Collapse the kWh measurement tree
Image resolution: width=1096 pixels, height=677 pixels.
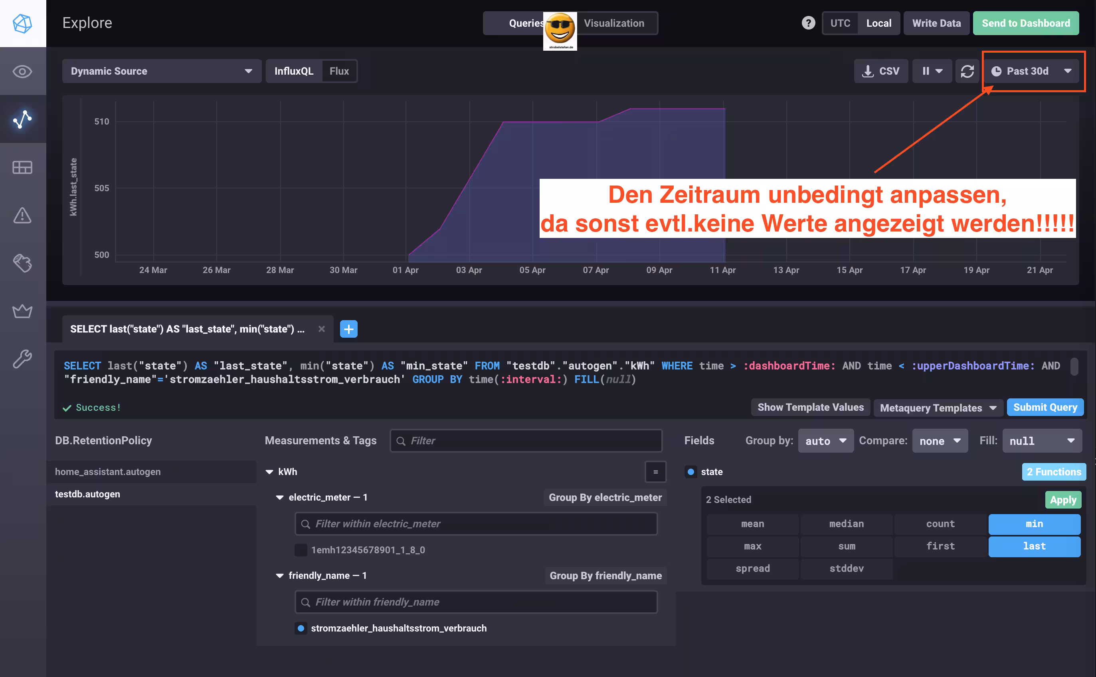point(269,471)
